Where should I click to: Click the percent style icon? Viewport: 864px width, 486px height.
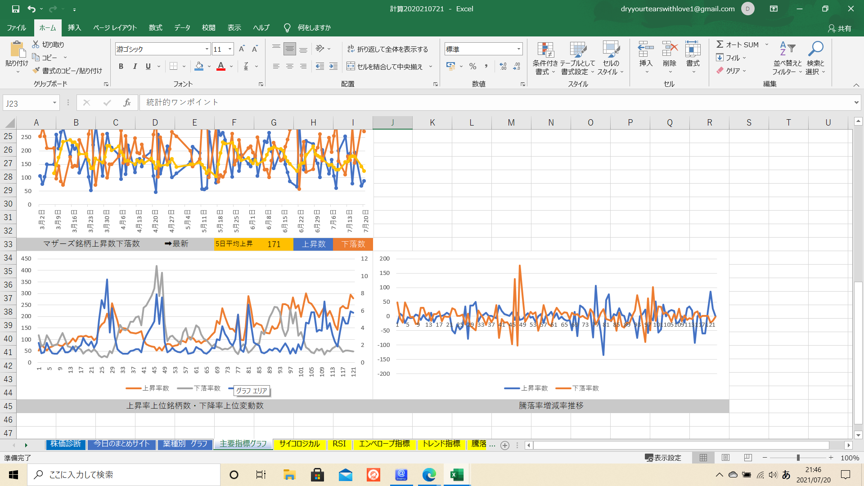click(472, 67)
